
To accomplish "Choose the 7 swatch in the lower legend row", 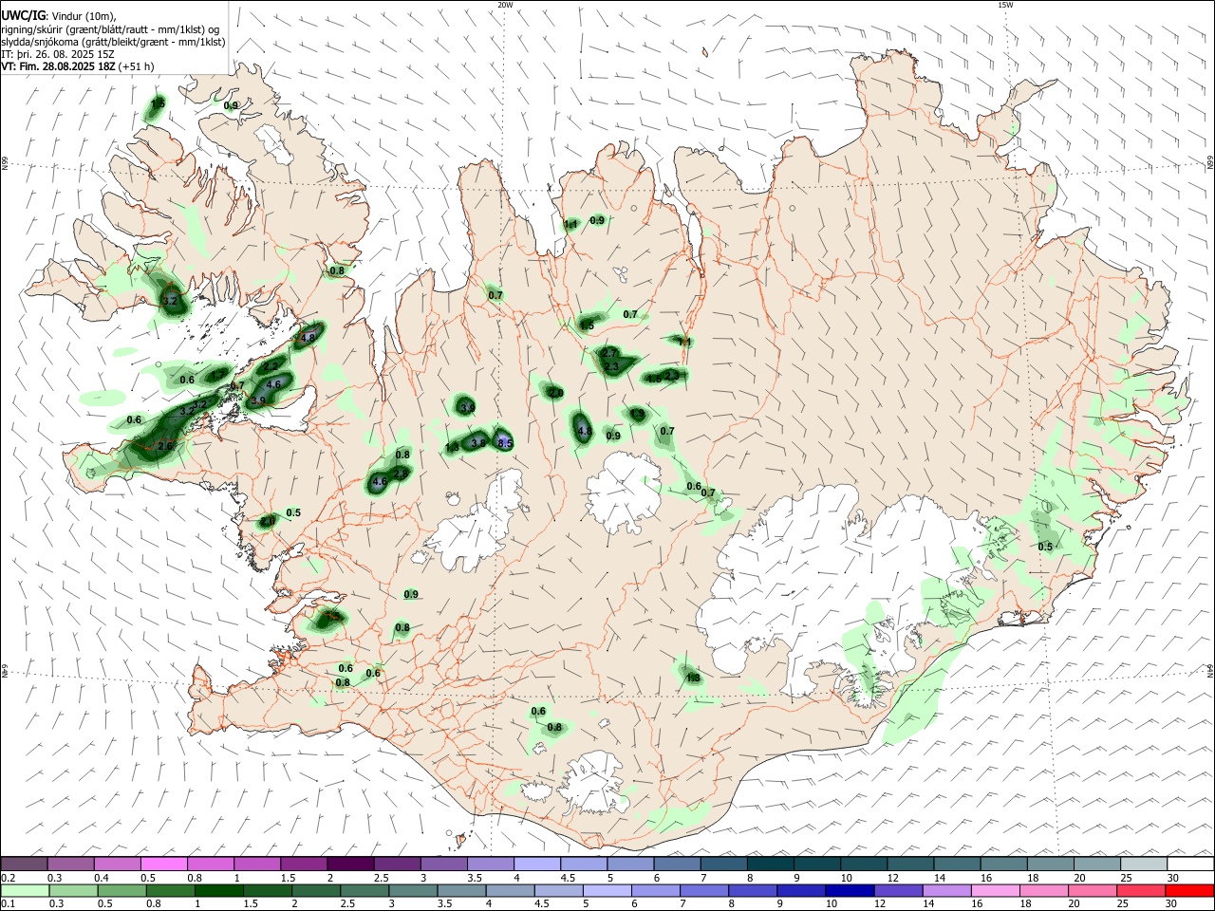I will tap(704, 890).
